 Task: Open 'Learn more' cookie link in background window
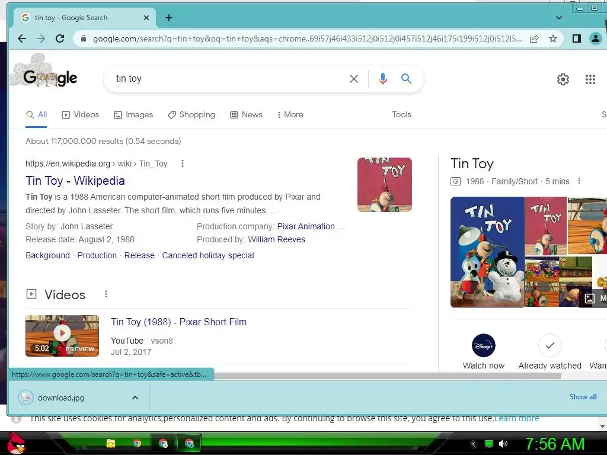tap(516, 419)
